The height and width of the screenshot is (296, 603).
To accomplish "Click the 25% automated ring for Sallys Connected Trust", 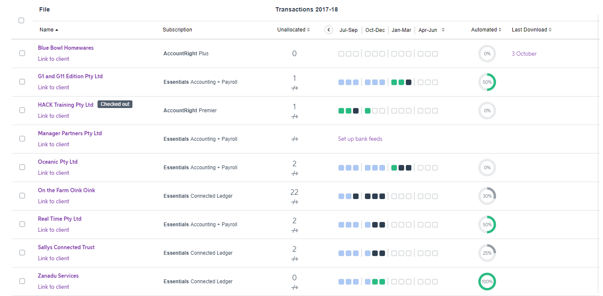I will pos(487,253).
